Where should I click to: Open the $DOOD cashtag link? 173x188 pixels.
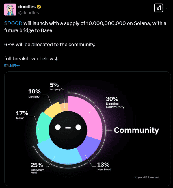pos(13,23)
